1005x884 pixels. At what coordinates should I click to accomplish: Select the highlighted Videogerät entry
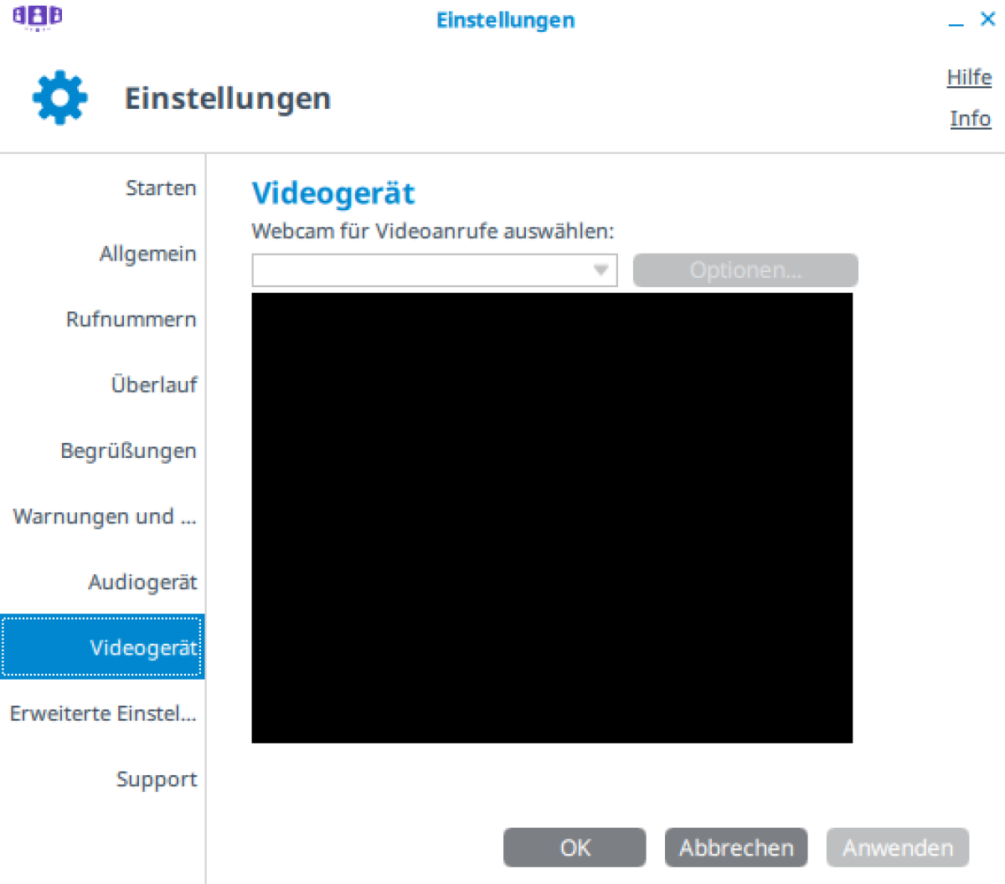(142, 647)
